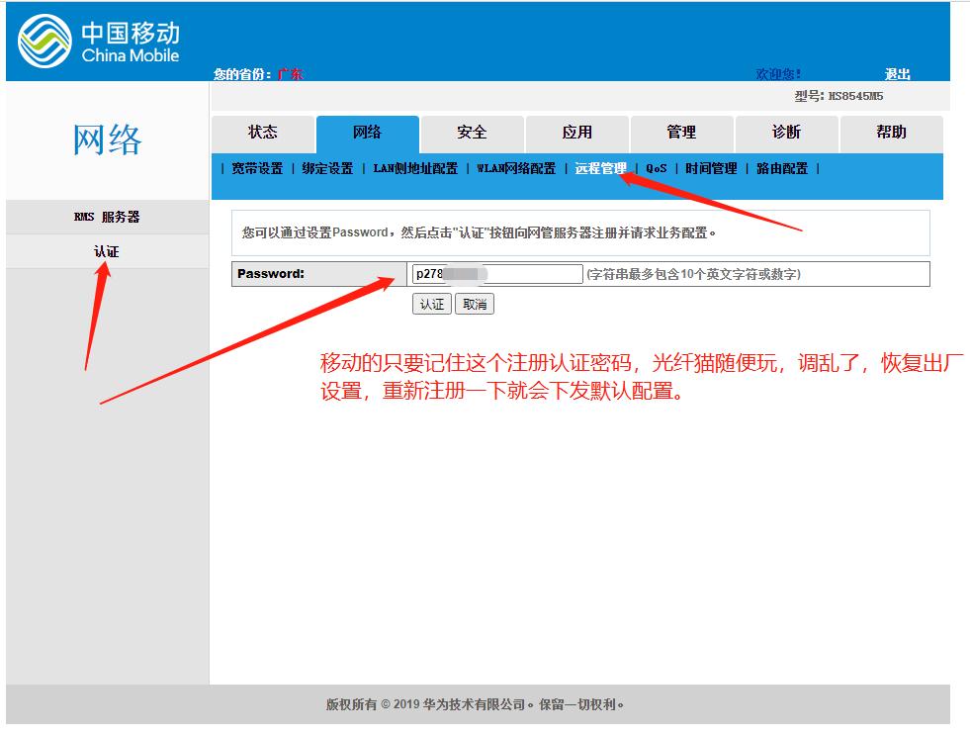Open the QoS configuration page
The image size is (970, 736).
658,168
